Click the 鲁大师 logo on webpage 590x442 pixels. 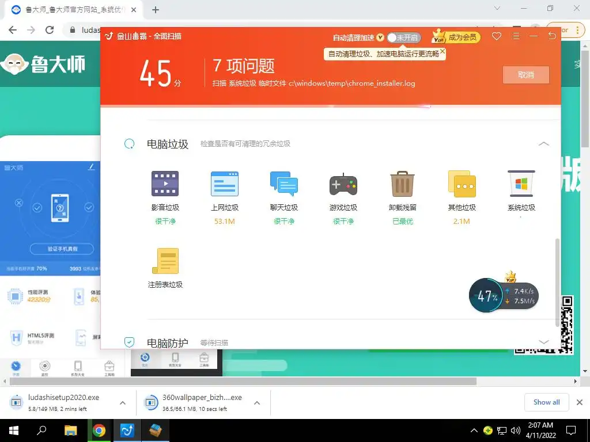click(x=43, y=63)
